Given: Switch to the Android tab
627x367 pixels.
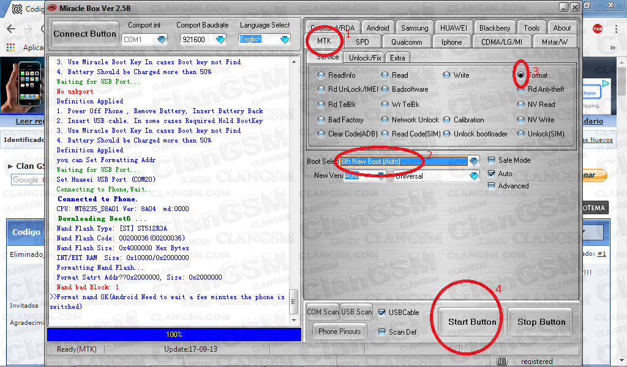Looking at the screenshot, I should (377, 28).
